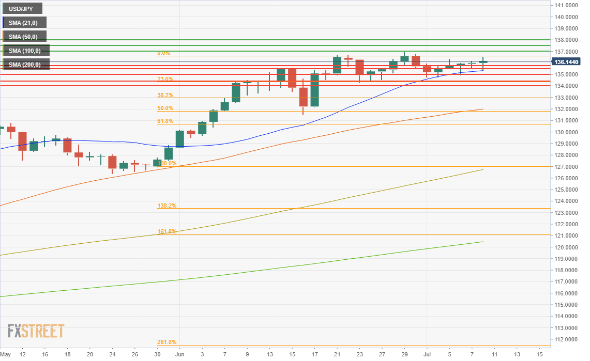Click the 23.6% Fibonacci level label
Screen dimensions: 590x361
point(165,79)
